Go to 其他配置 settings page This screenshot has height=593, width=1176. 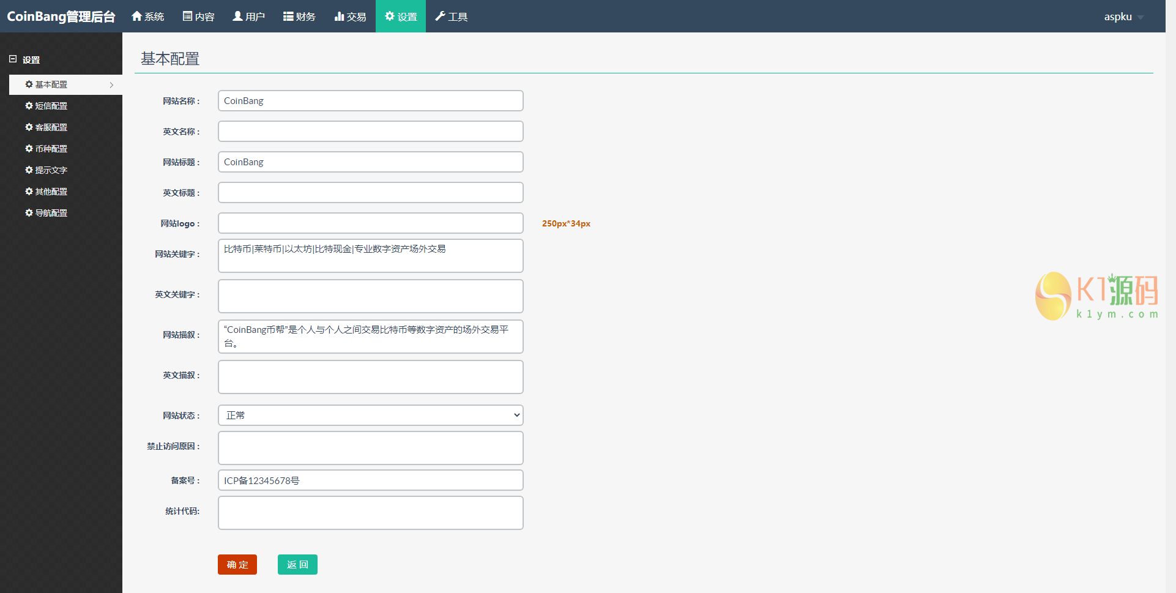[x=51, y=192]
